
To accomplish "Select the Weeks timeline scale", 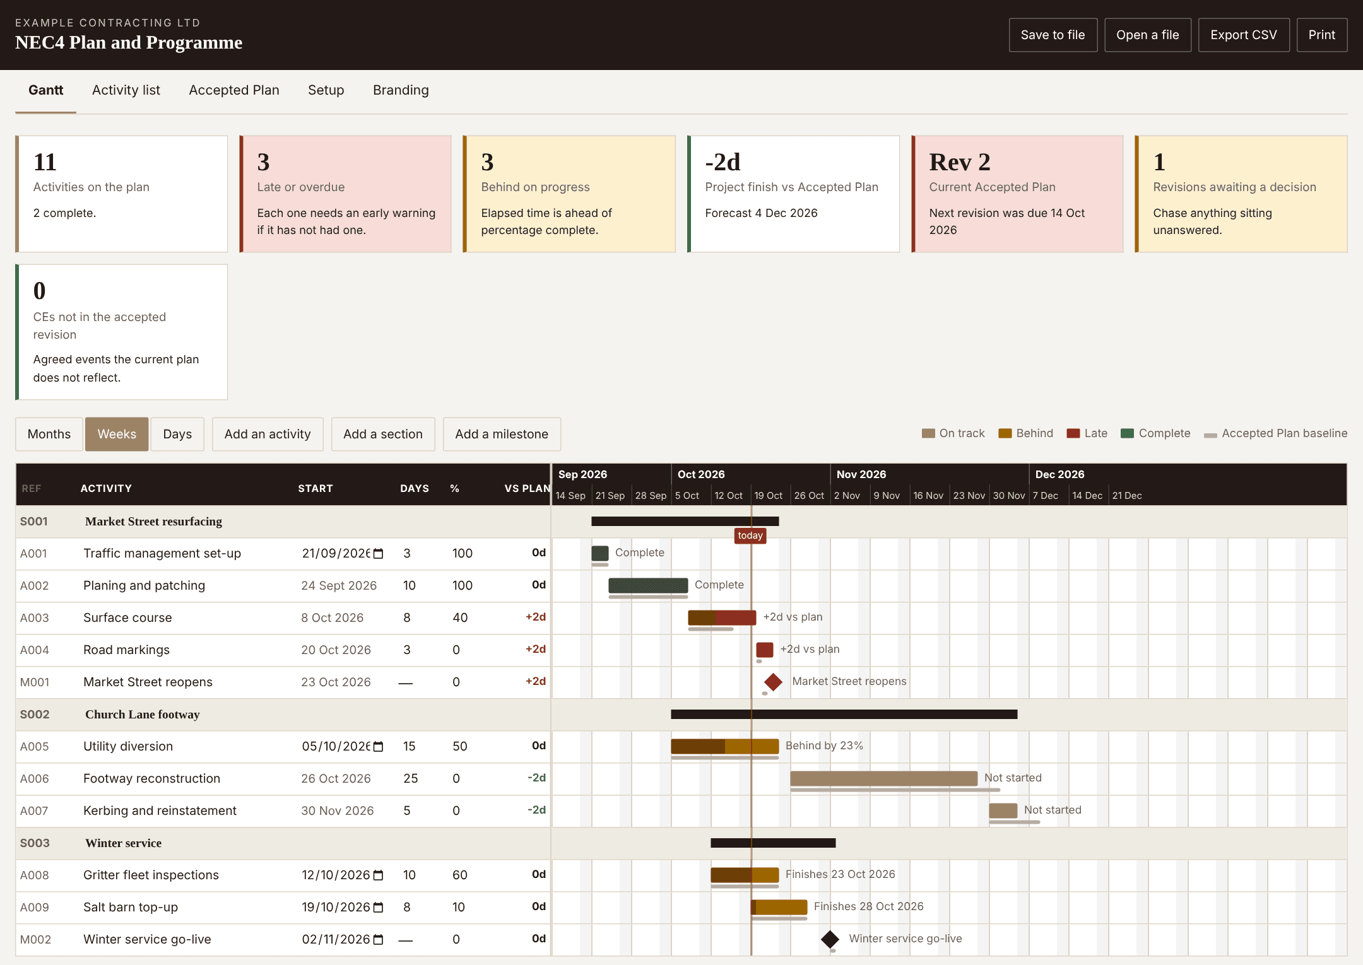I will click(117, 434).
